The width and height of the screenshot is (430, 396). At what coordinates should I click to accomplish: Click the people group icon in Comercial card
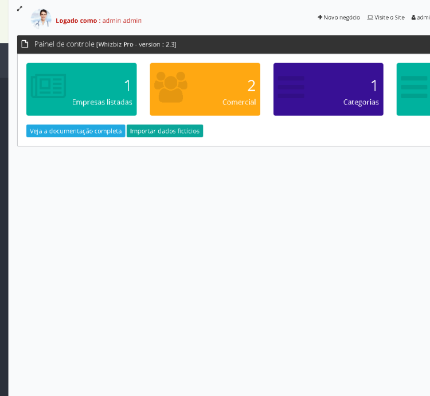click(171, 87)
